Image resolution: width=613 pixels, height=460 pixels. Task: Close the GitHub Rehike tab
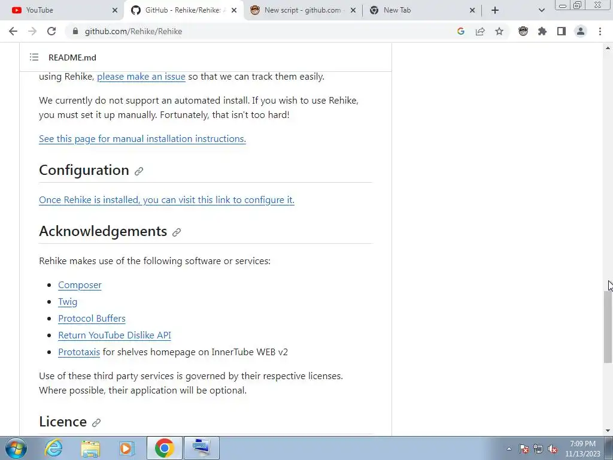pyautogui.click(x=234, y=10)
